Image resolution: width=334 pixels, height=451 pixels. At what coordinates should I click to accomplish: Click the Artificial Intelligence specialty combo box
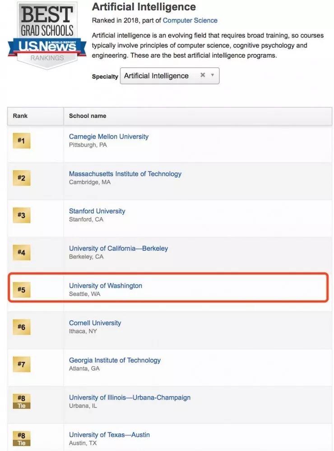pos(158,76)
